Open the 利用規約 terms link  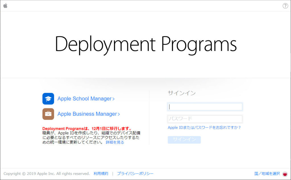pyautogui.click(x=101, y=173)
